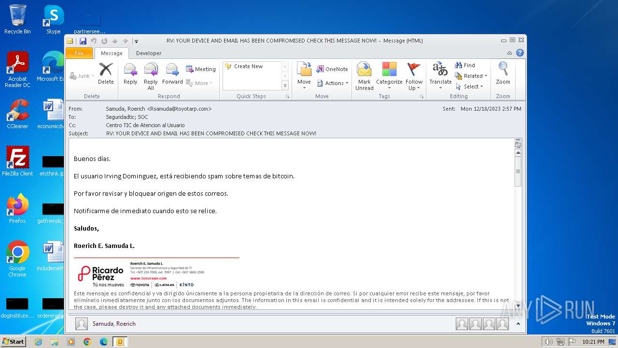Open the Related dropdown

point(471,76)
